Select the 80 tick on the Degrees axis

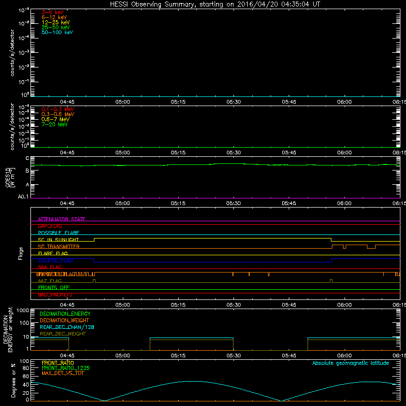click(26, 368)
